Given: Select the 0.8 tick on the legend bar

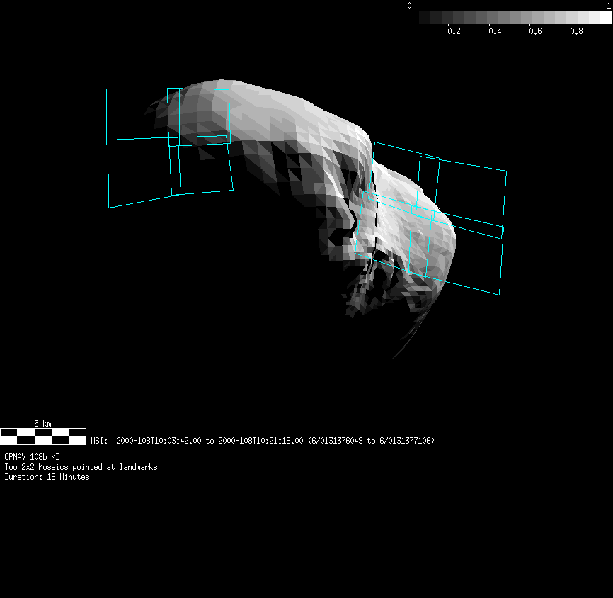Looking at the screenshot, I should (577, 31).
